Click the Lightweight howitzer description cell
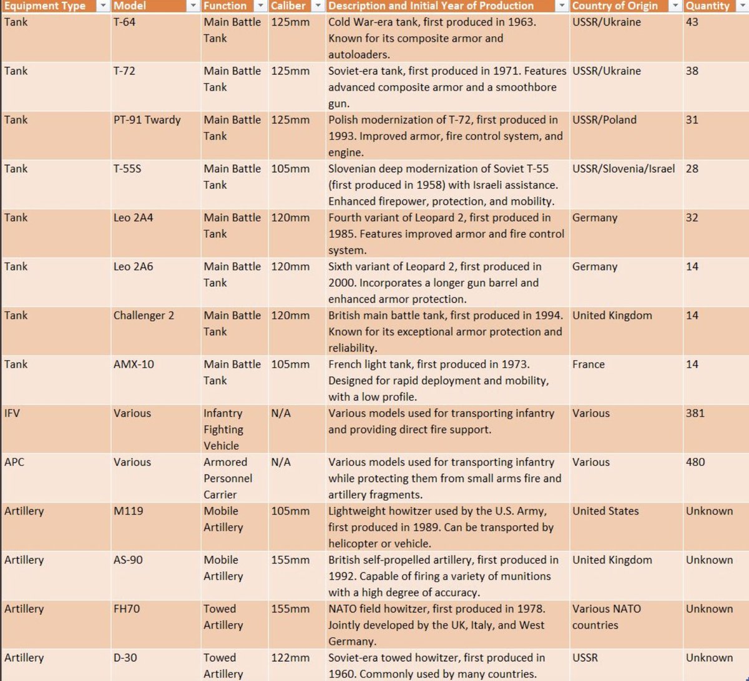 pos(448,527)
